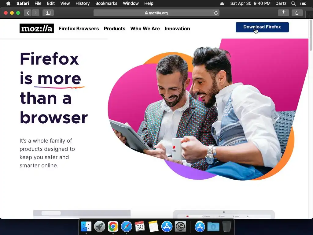
Task: Expand the Products navigation menu
Action: coord(115,28)
